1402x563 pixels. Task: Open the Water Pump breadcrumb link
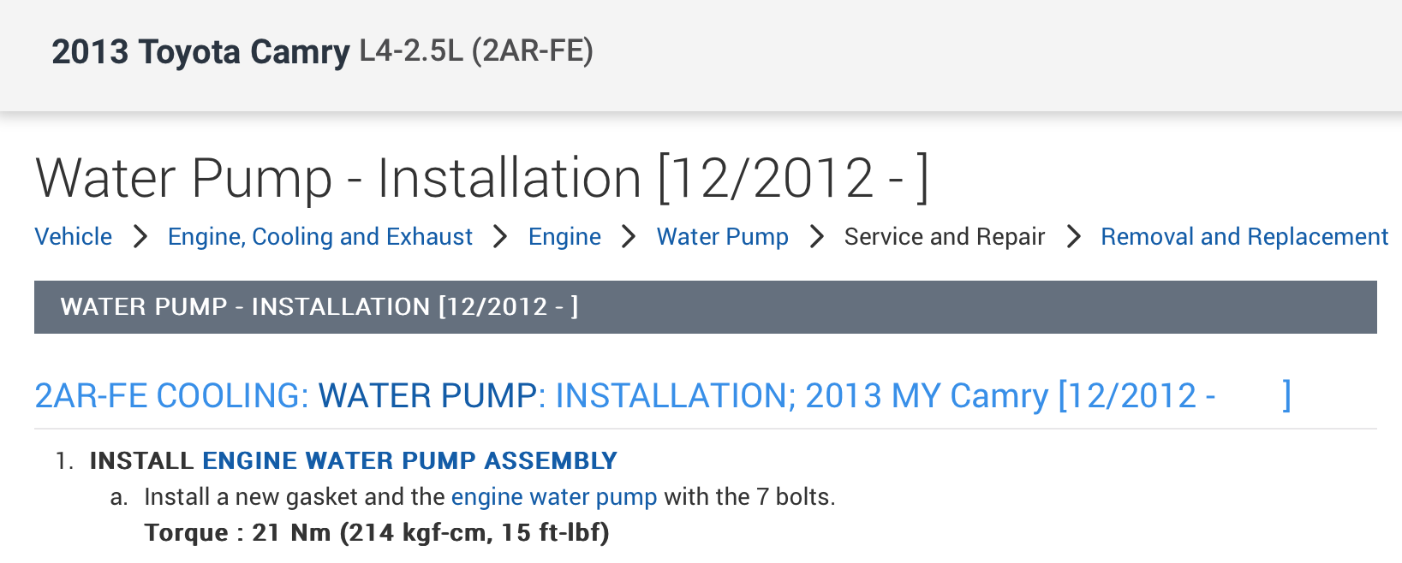(722, 236)
